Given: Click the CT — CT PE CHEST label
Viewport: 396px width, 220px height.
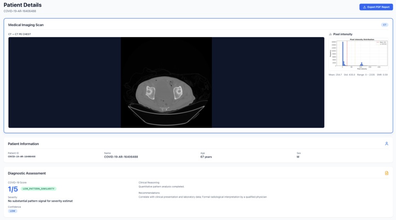Looking at the screenshot, I should [x=19, y=34].
